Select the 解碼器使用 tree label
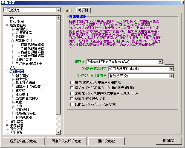 24,41
